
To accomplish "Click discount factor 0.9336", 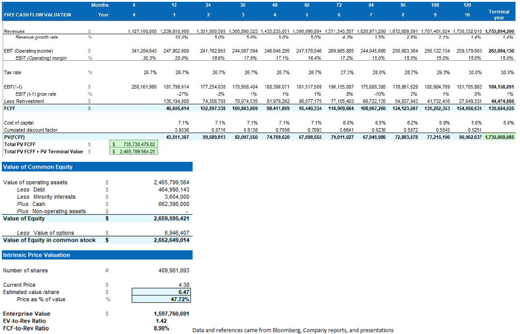I will (181, 130).
